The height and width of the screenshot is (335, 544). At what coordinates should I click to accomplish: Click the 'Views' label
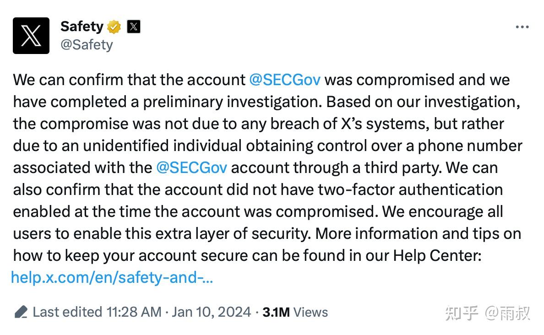[x=310, y=312]
